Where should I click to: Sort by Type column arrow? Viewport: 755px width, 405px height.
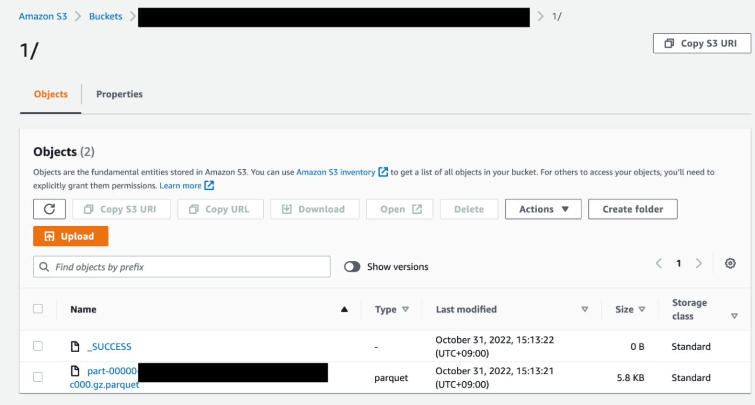click(406, 309)
